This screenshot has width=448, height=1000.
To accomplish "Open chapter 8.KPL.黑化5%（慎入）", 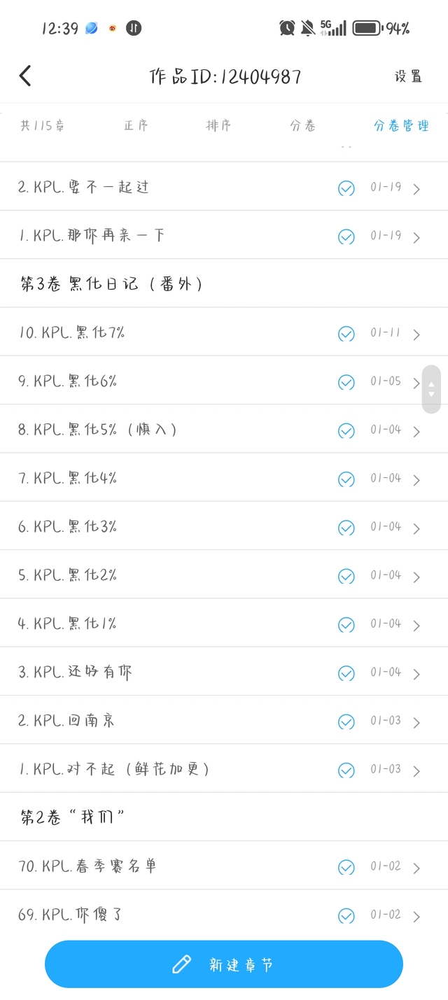I will [98, 429].
